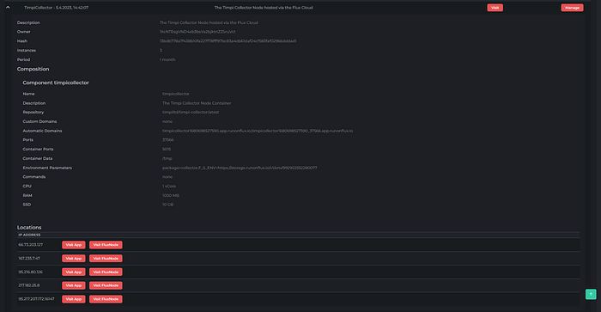Screen dimensions: 601x312
Task: Visit FluxNode for IP 217.182.25.8
Action: click(x=106, y=285)
